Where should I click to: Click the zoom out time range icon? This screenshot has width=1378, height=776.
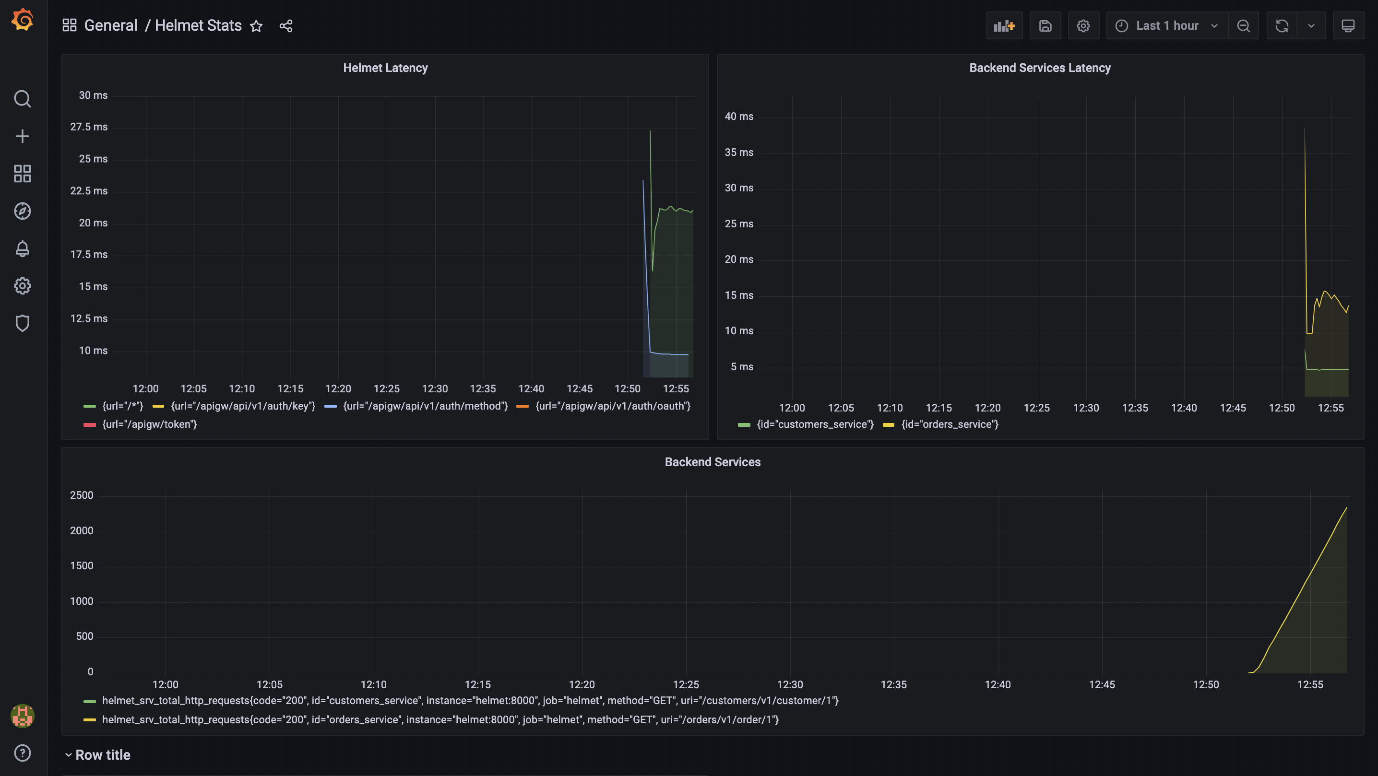1244,26
